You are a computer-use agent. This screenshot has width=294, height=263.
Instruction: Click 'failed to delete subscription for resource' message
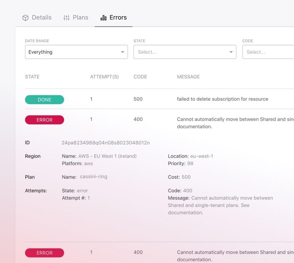tap(223, 99)
